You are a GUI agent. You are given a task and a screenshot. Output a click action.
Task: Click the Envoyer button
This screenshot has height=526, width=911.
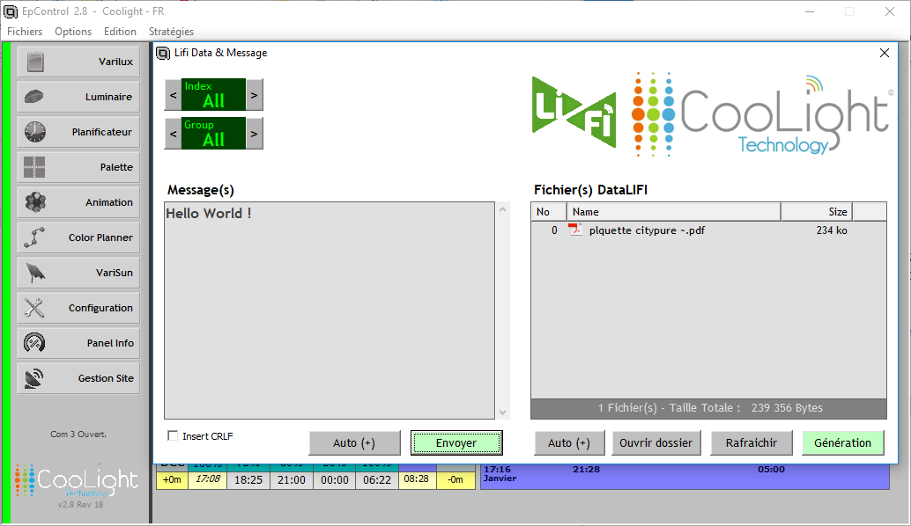pos(456,443)
